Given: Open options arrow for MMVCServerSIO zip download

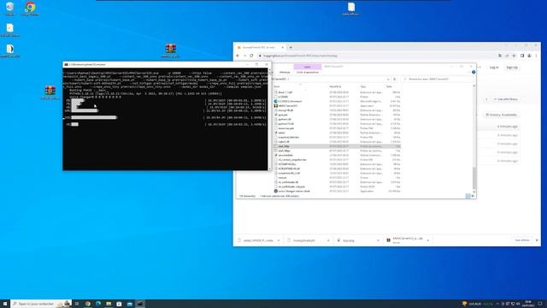Looking at the screenshot, I should pos(428,240).
